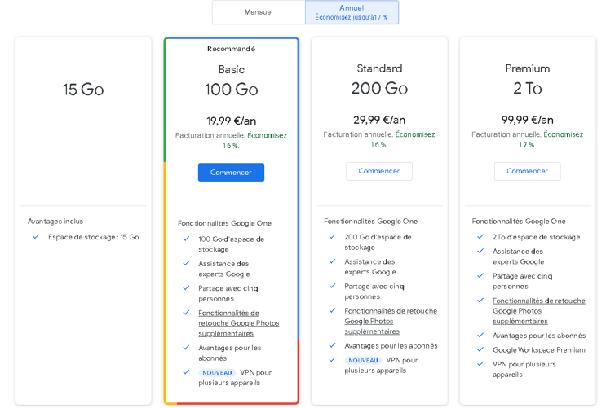Open Premium plan's Google Photos retouche link
Screen dimensions: 606x408
[x=539, y=311]
